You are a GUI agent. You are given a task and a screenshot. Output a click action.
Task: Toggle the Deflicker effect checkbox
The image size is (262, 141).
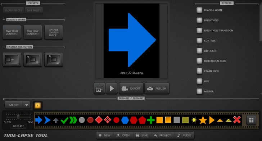199,51
